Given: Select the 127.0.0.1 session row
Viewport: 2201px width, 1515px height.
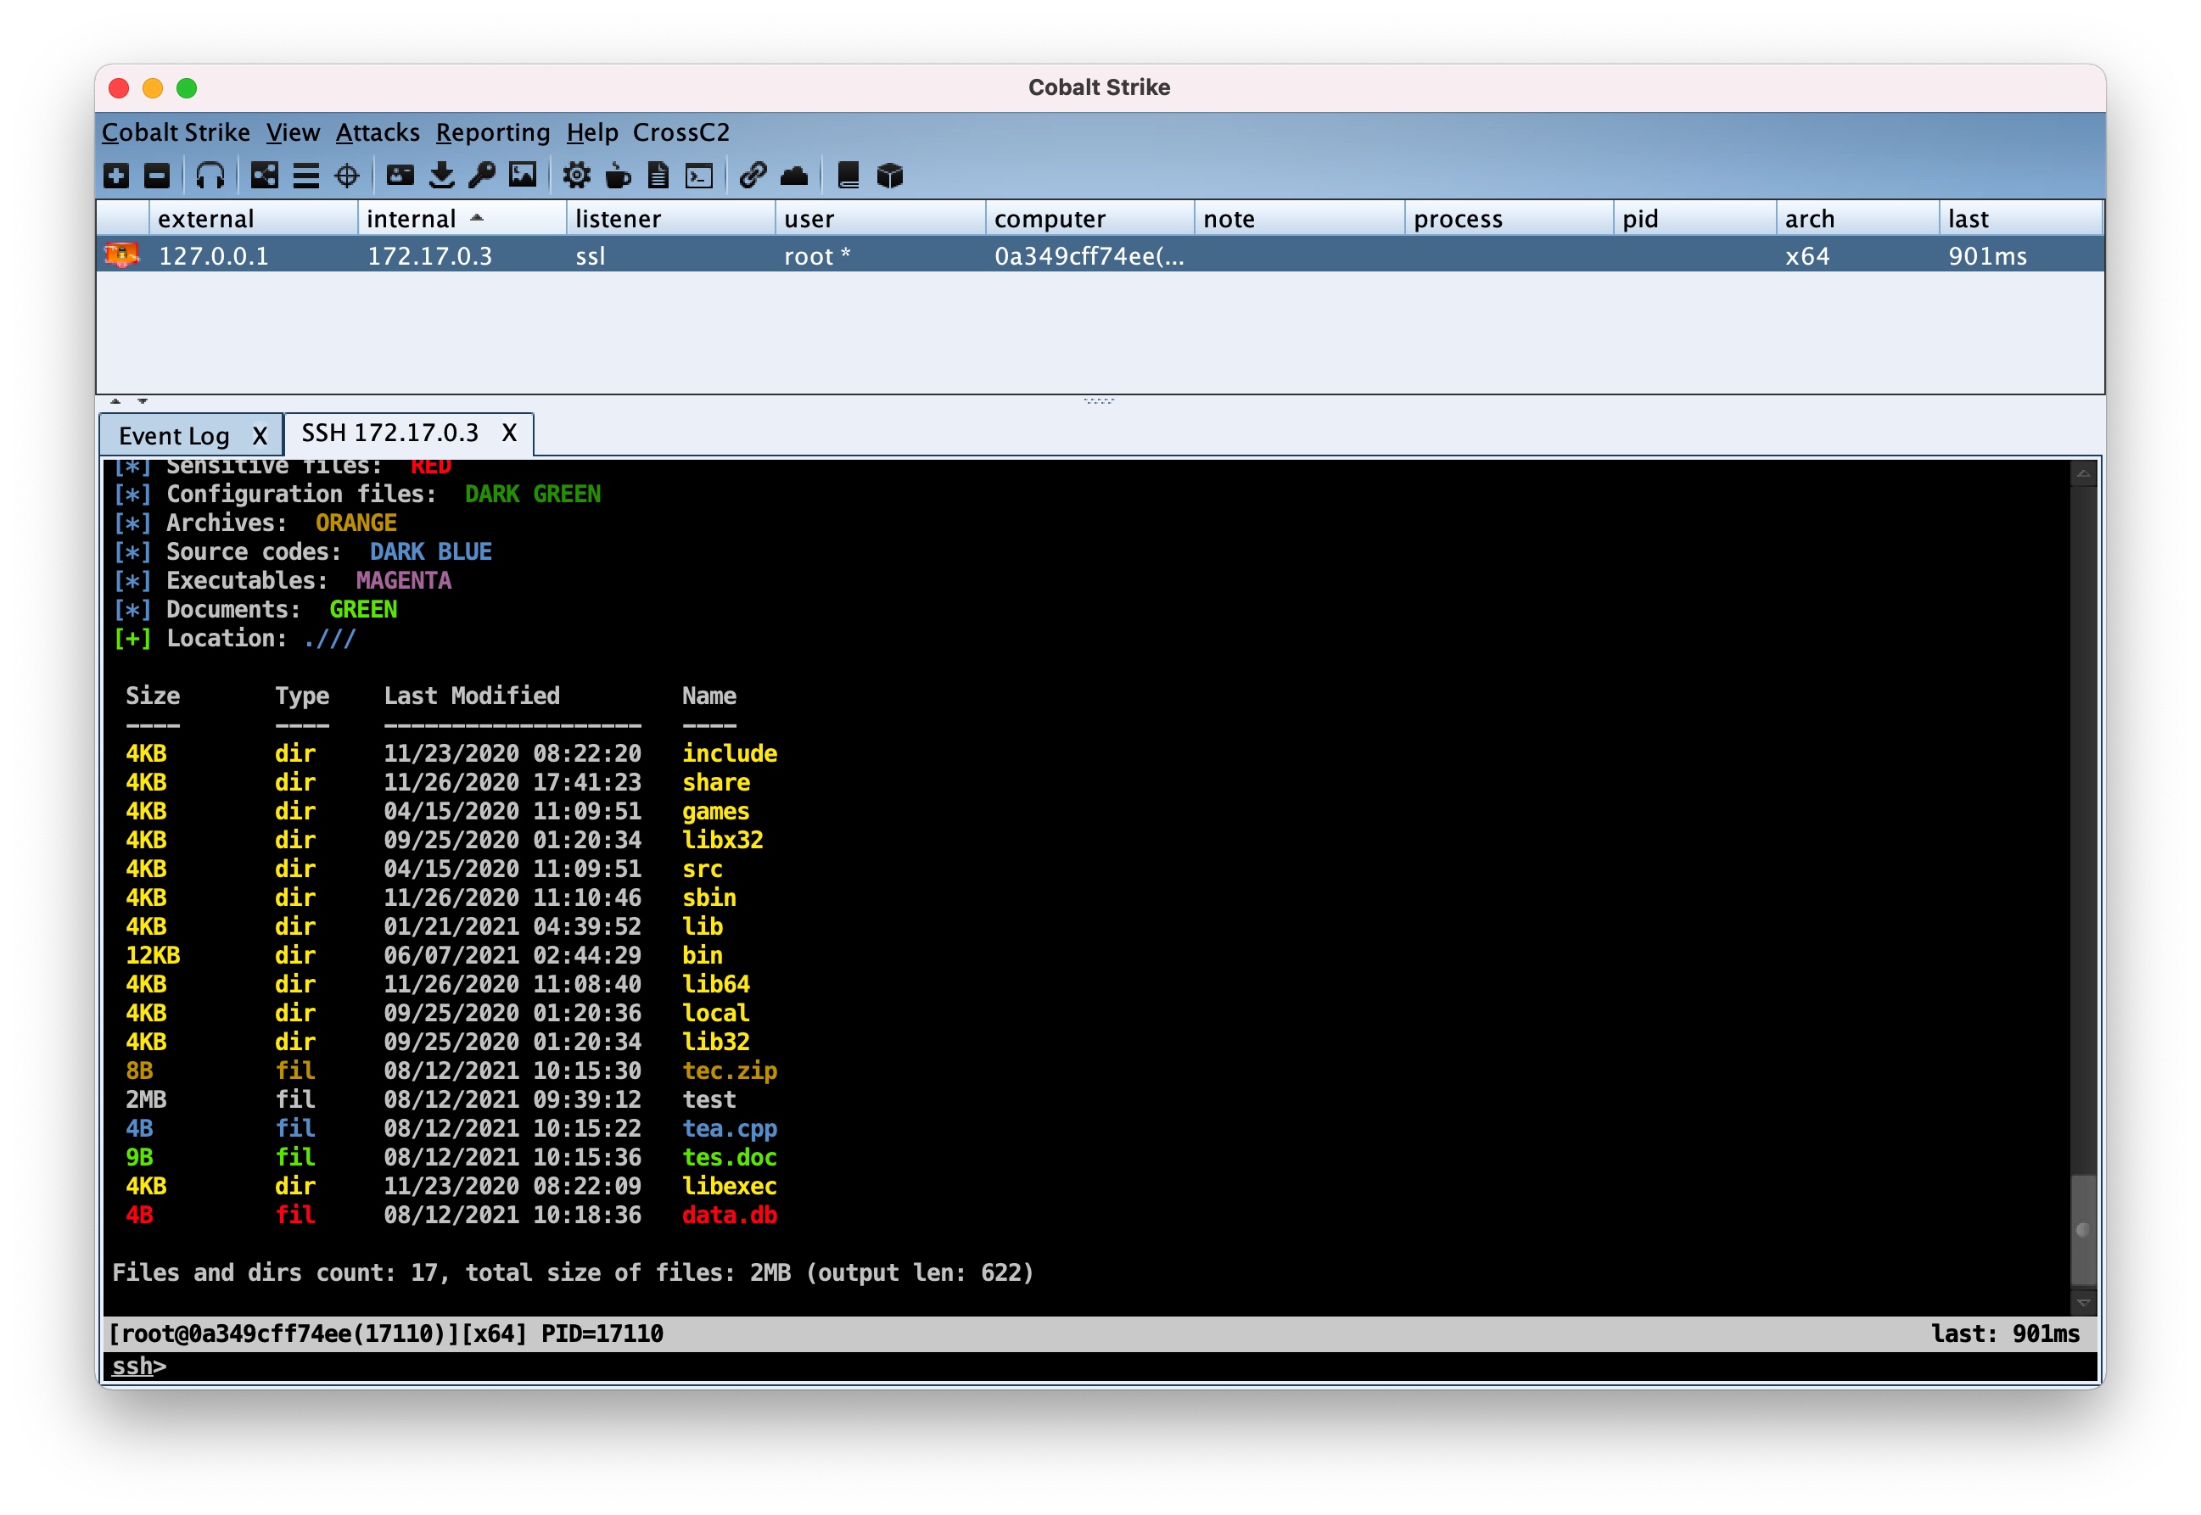Looking at the screenshot, I should tap(213, 256).
